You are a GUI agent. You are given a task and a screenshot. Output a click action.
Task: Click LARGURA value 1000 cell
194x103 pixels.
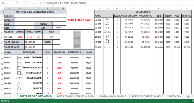pyautogui.click(x=20, y=37)
